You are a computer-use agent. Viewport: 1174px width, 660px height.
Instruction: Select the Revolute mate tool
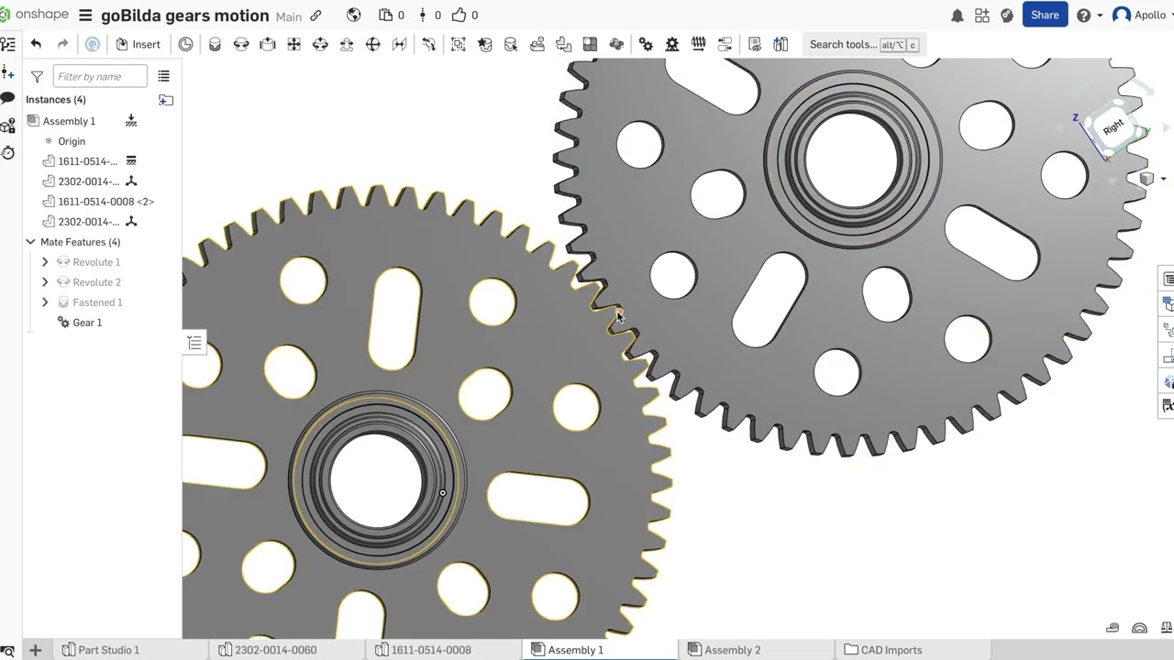241,44
